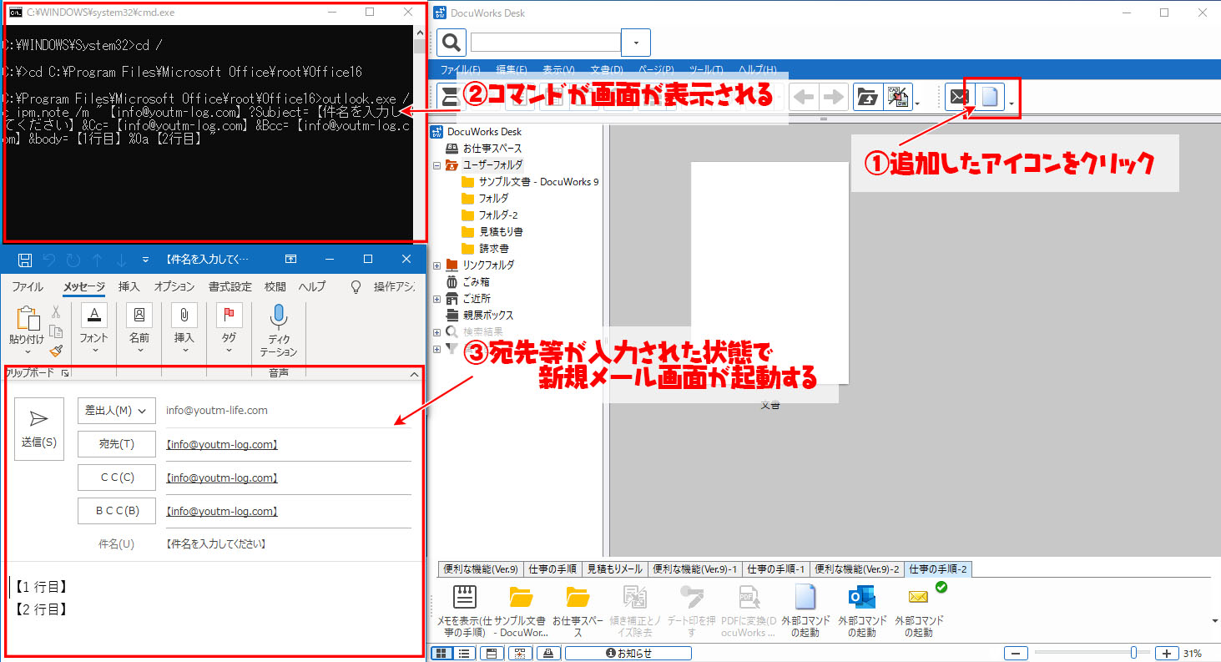Click サンプル文書 folder shortcut icon
The width and height of the screenshot is (1221, 662).
521,597
